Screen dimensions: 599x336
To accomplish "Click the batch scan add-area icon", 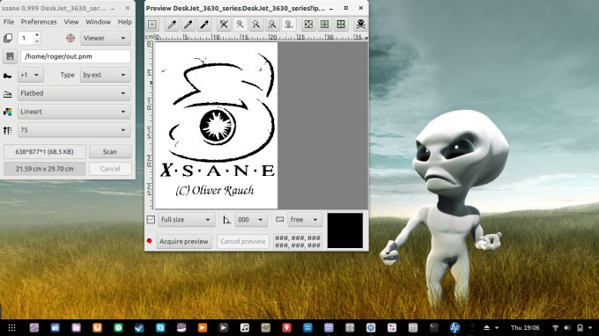I will tap(152, 25).
